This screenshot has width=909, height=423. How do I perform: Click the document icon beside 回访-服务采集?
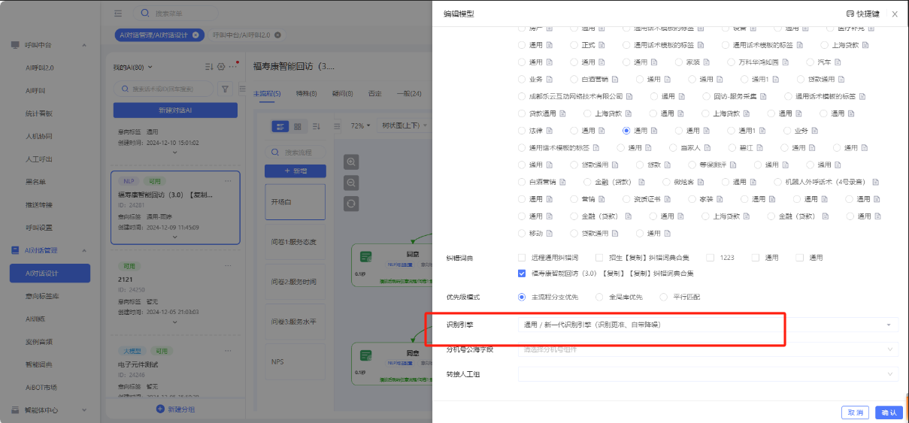[x=763, y=96]
